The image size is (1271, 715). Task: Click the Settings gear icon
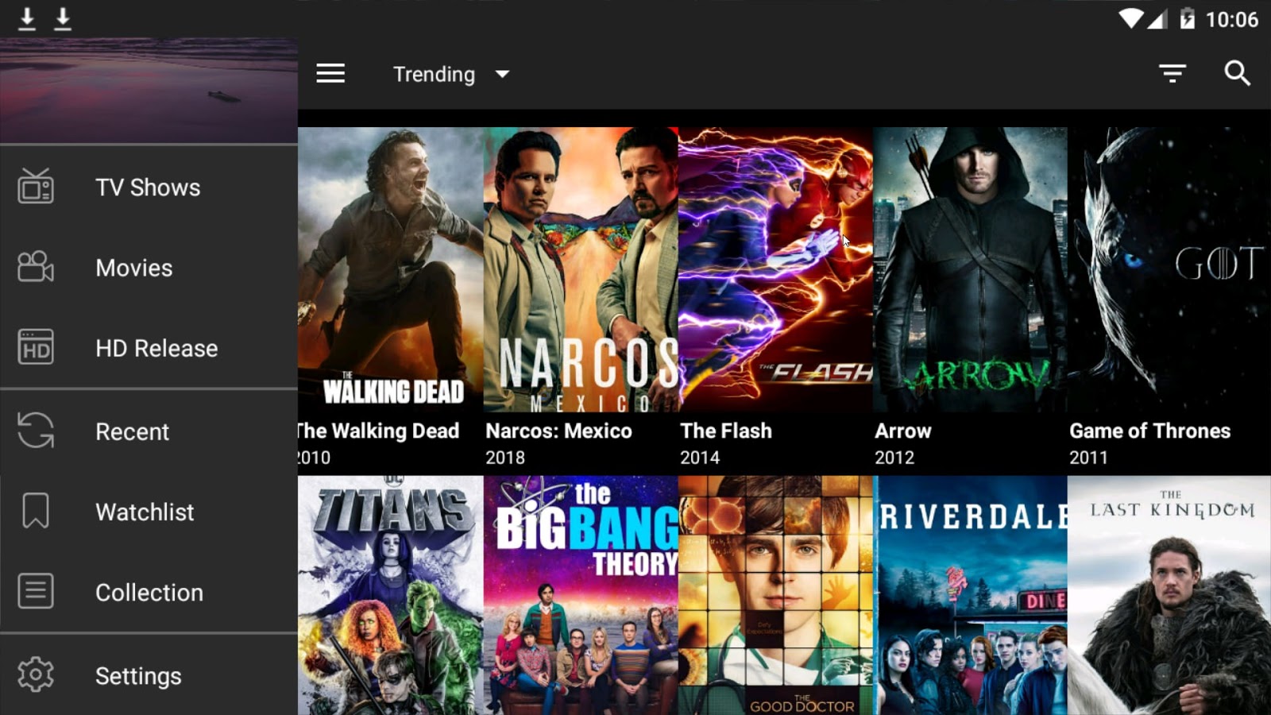[36, 675]
